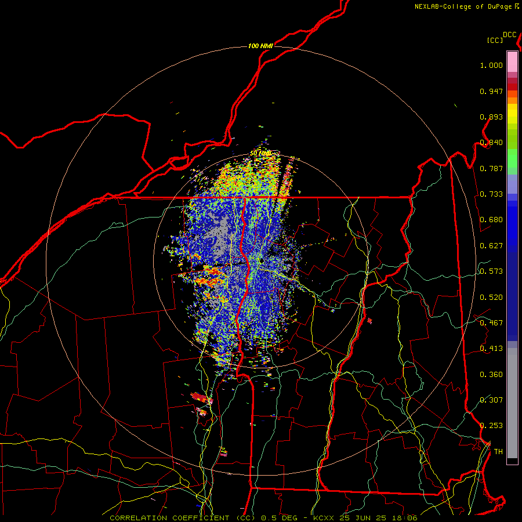Click the KCXX radar site identifier
The width and height of the screenshot is (522, 522).
pos(323,518)
